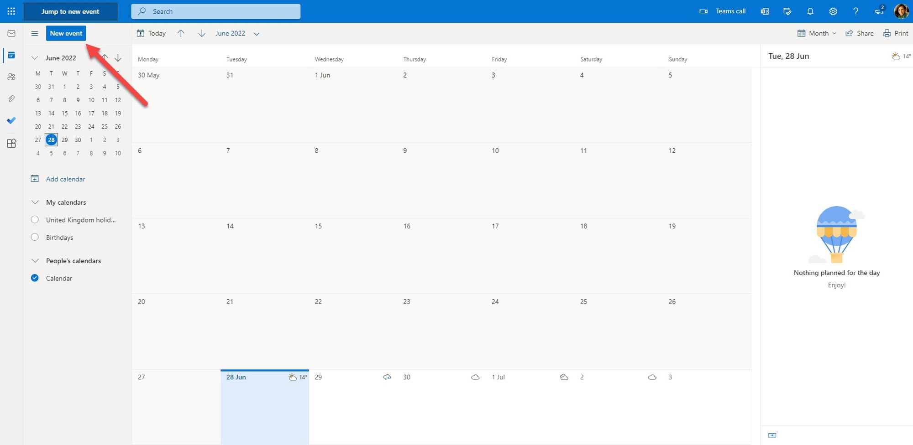Collapse People's calendars section
Image resolution: width=913 pixels, height=445 pixels.
35,261
